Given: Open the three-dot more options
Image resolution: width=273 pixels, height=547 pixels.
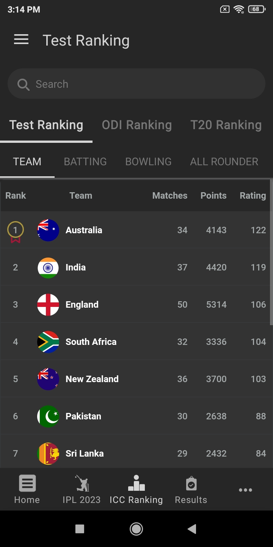Looking at the screenshot, I should tap(245, 490).
